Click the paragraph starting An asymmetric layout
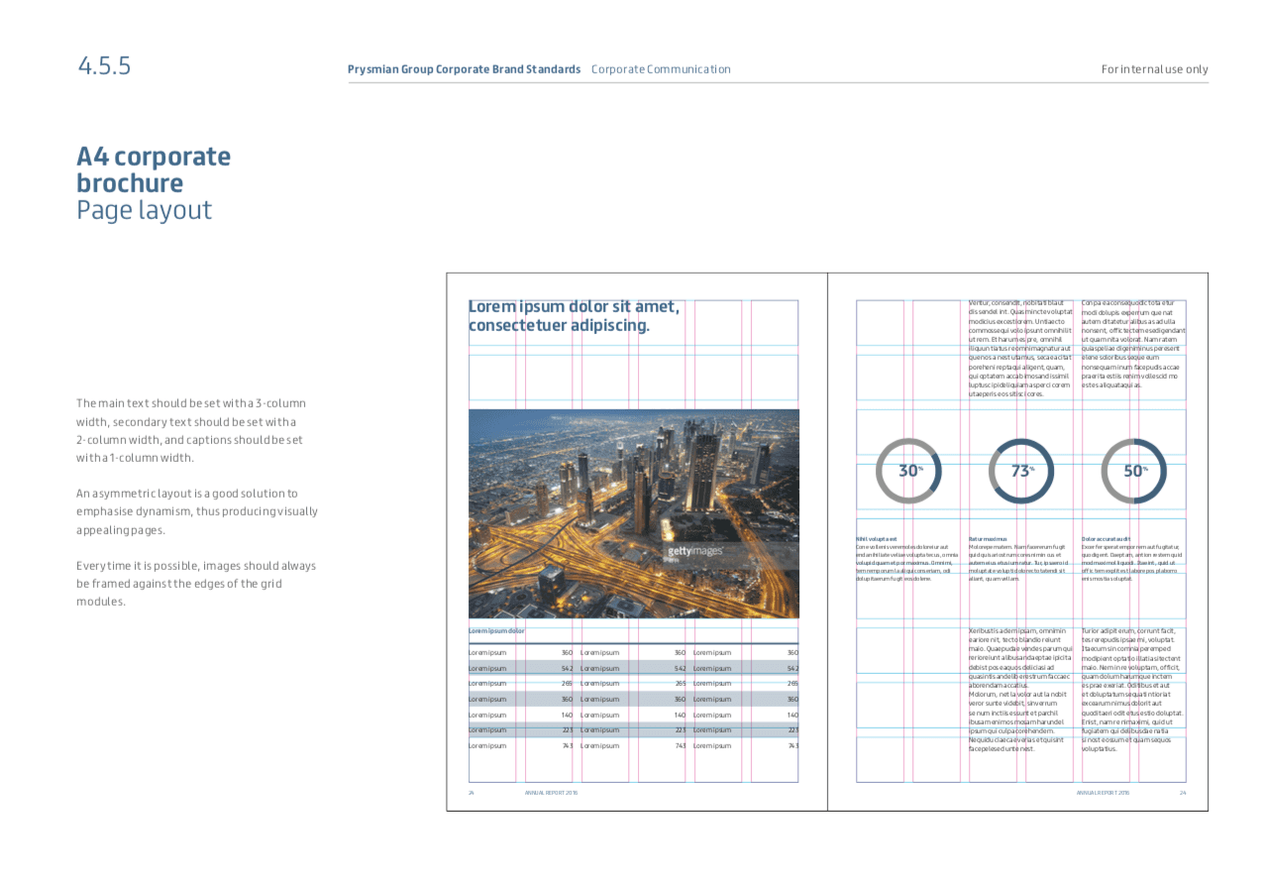 point(197,510)
